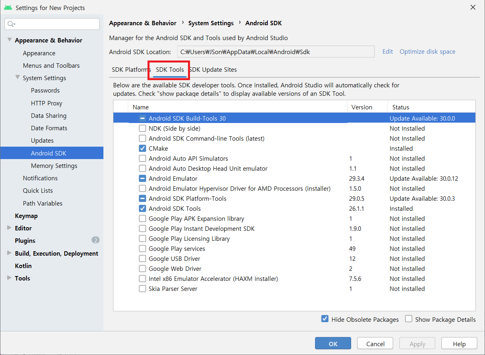Click "Update Available: 30.0.12" status cell

coord(424,179)
